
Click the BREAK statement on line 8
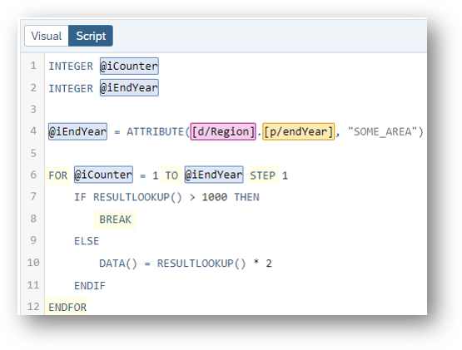(115, 219)
